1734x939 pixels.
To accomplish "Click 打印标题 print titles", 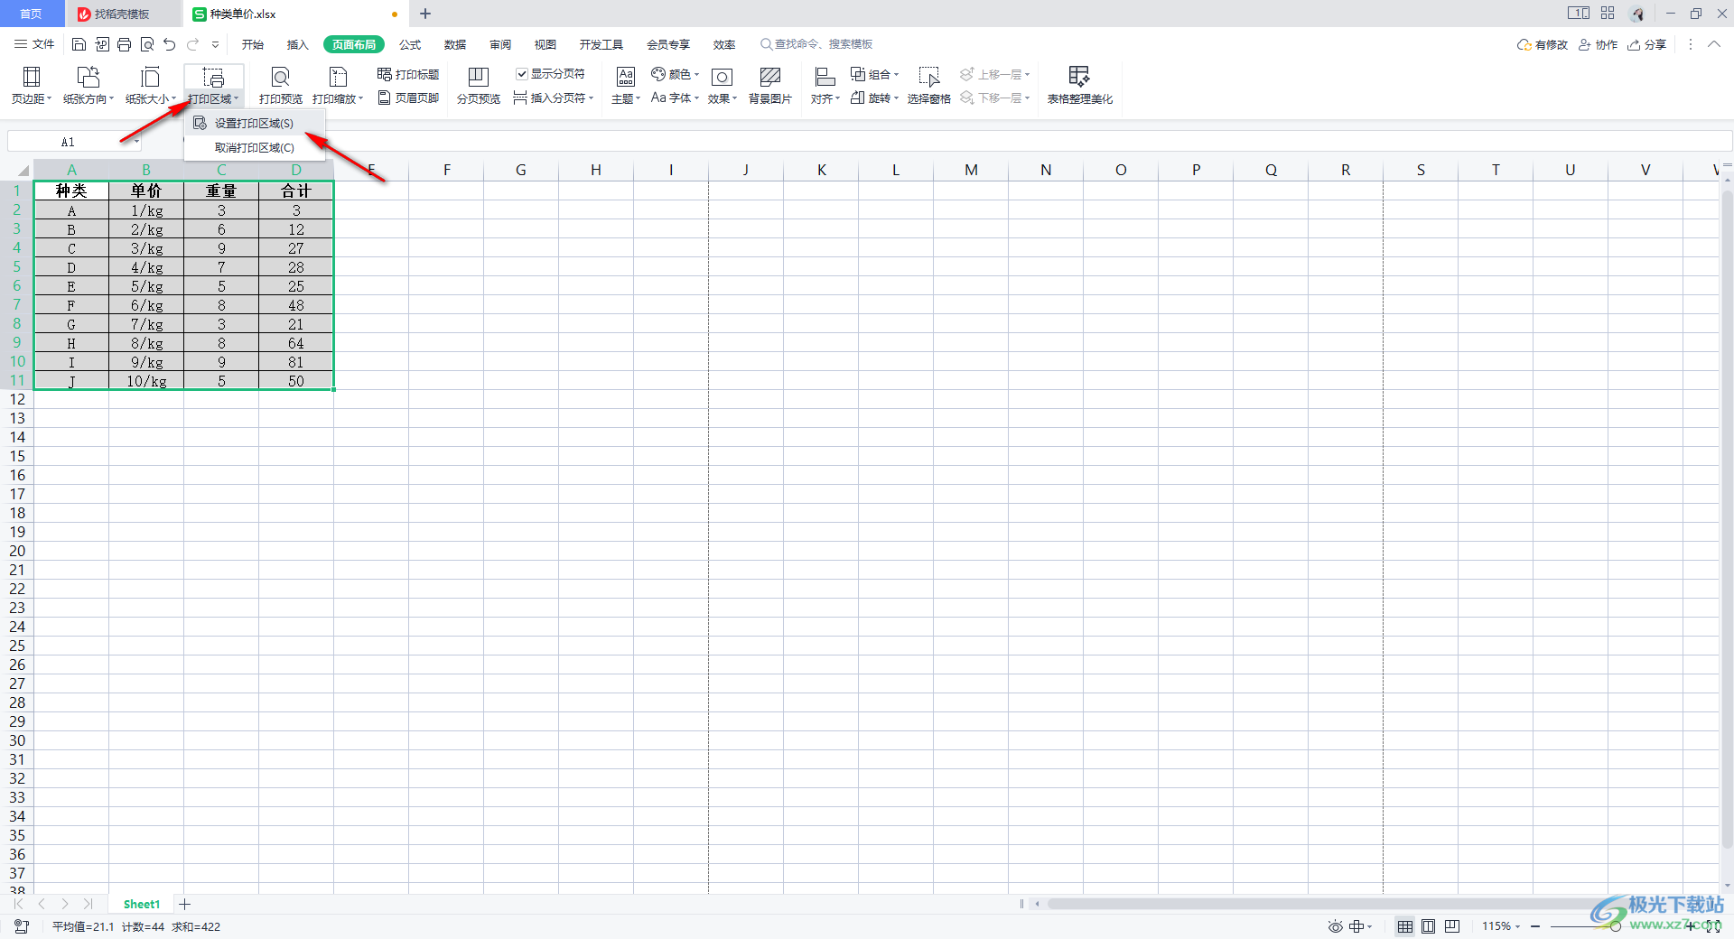I will 408,74.
